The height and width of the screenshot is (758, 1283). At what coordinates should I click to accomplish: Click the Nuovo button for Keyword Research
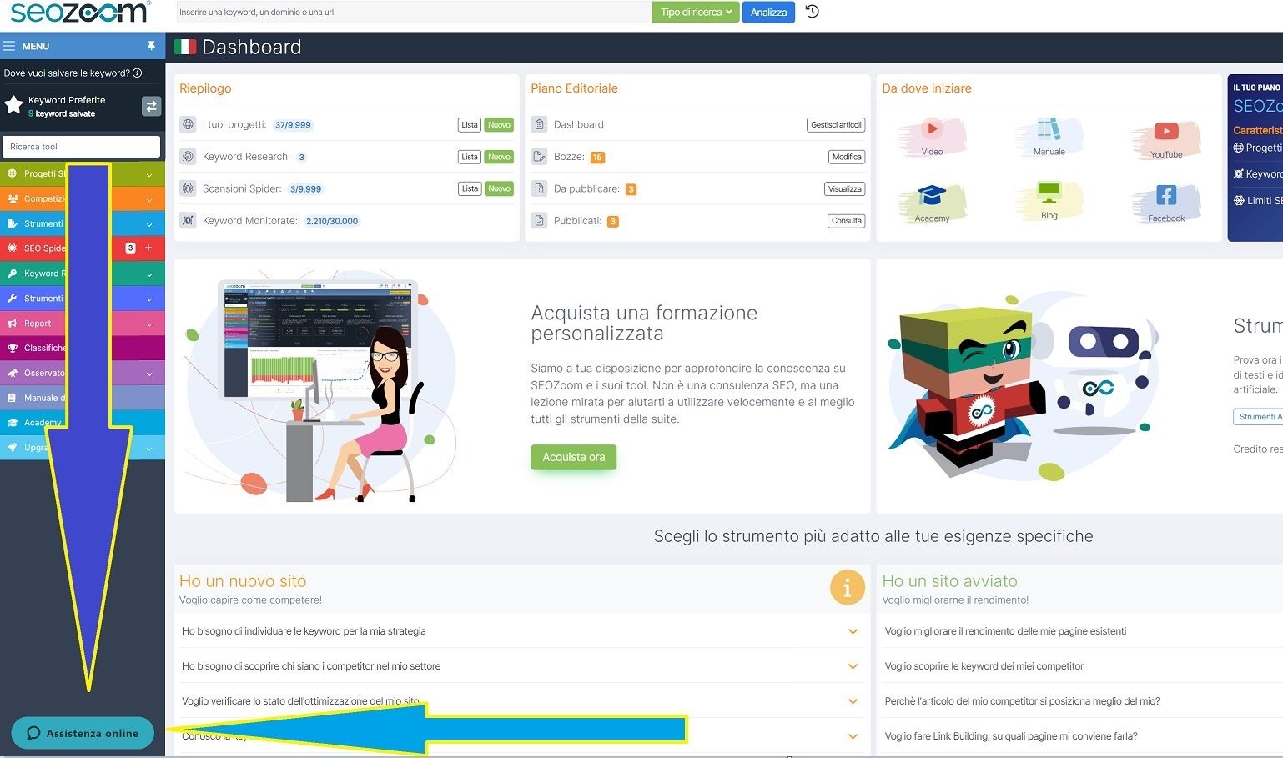point(499,157)
